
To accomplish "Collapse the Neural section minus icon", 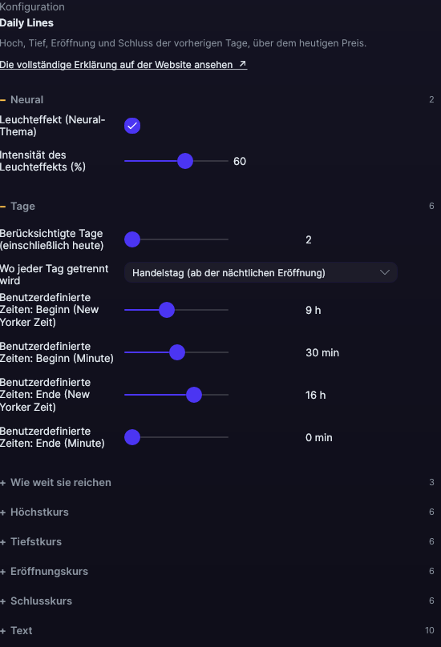I will pyautogui.click(x=3, y=100).
